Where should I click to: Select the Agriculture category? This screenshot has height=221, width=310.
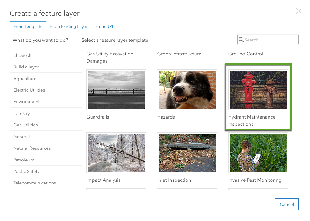click(x=25, y=79)
